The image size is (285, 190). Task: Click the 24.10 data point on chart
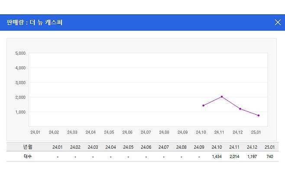(x=204, y=105)
